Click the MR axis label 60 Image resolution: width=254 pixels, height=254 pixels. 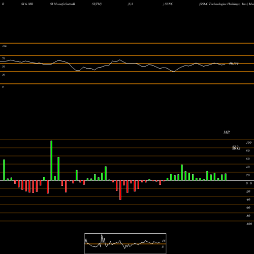248,159
